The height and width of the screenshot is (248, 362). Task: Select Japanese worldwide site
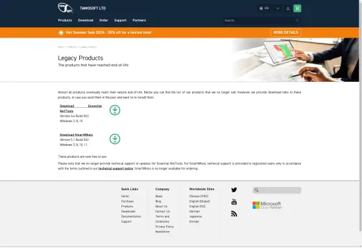click(x=195, y=217)
